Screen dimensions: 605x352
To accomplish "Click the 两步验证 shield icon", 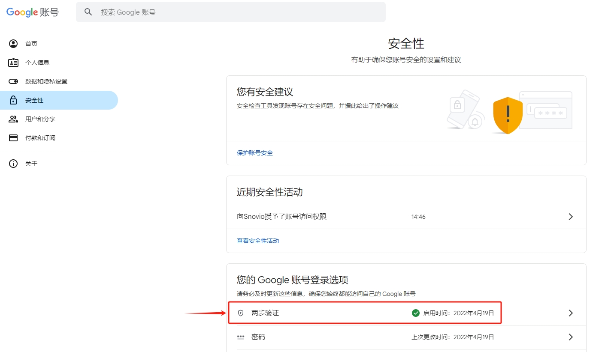I will (x=241, y=313).
